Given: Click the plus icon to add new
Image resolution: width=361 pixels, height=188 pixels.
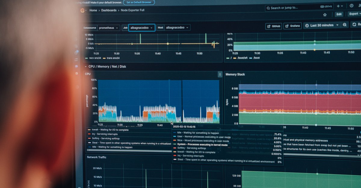Looking at the screenshot, I should click(338, 6).
